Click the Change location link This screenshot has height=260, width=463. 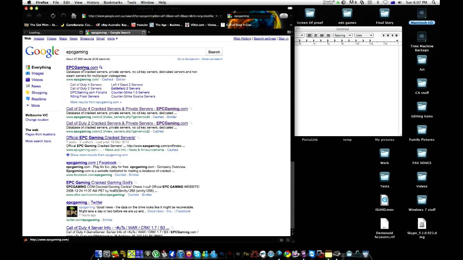[37, 120]
